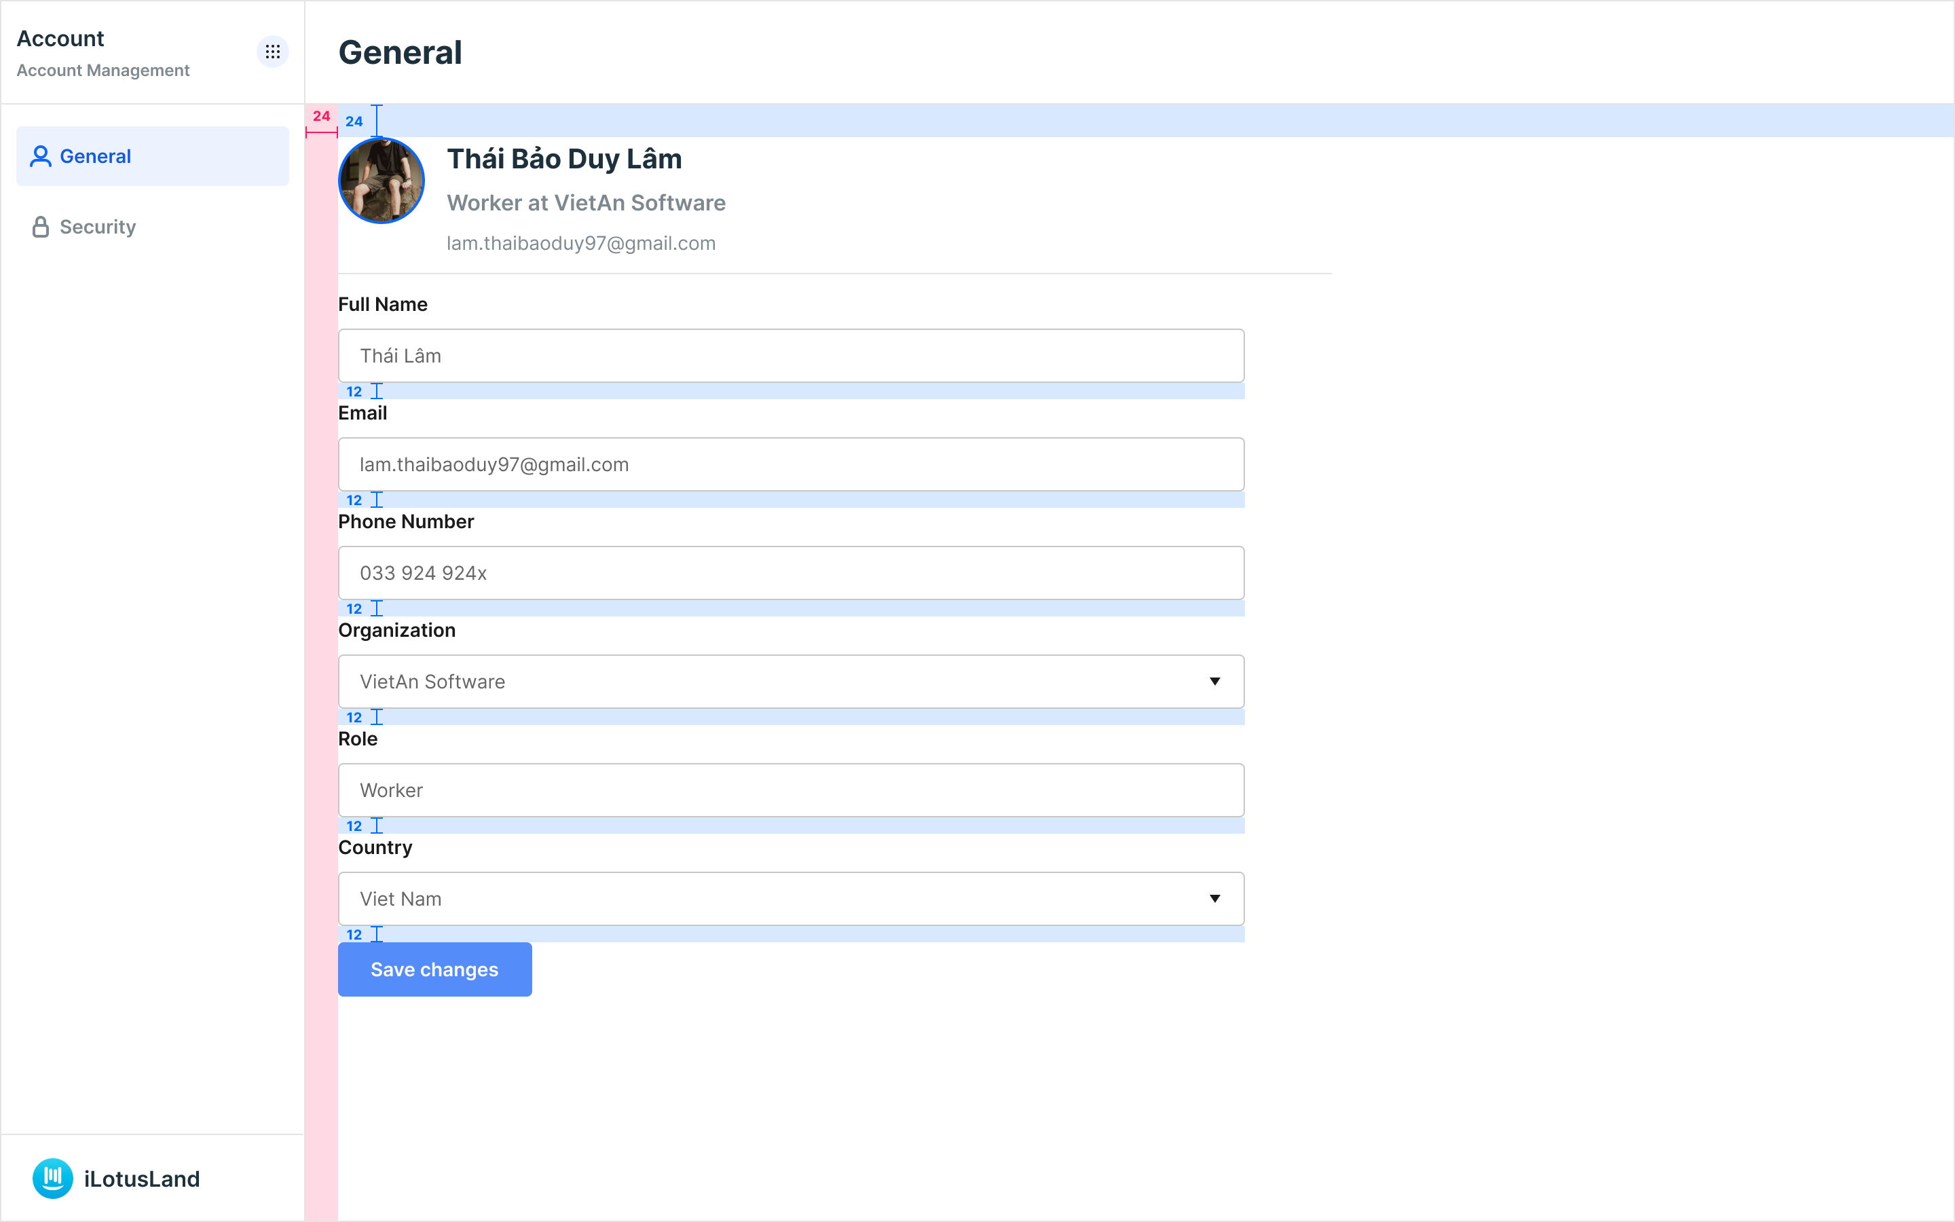The image size is (1955, 1222).
Task: Click the Account header title
Action: [x=60, y=39]
